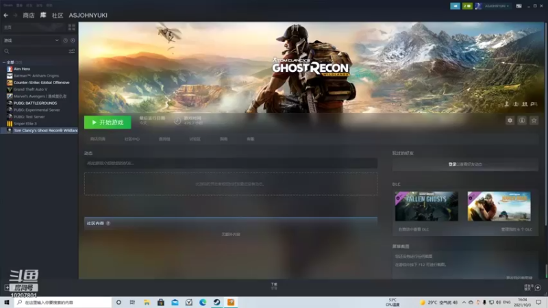This screenshot has width=548, height=308.
Task: Switch library to grid view icon
Action: click(x=72, y=27)
